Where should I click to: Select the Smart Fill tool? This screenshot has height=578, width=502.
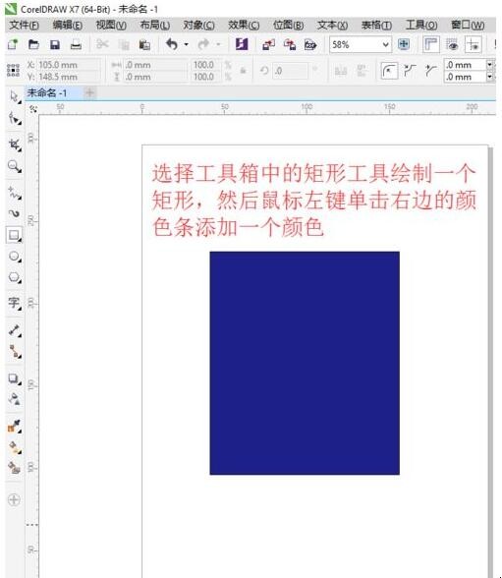14,468
